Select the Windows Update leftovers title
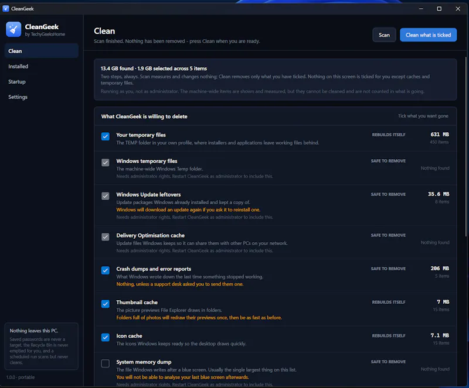Screen dimensions: 469x388 point(148,194)
